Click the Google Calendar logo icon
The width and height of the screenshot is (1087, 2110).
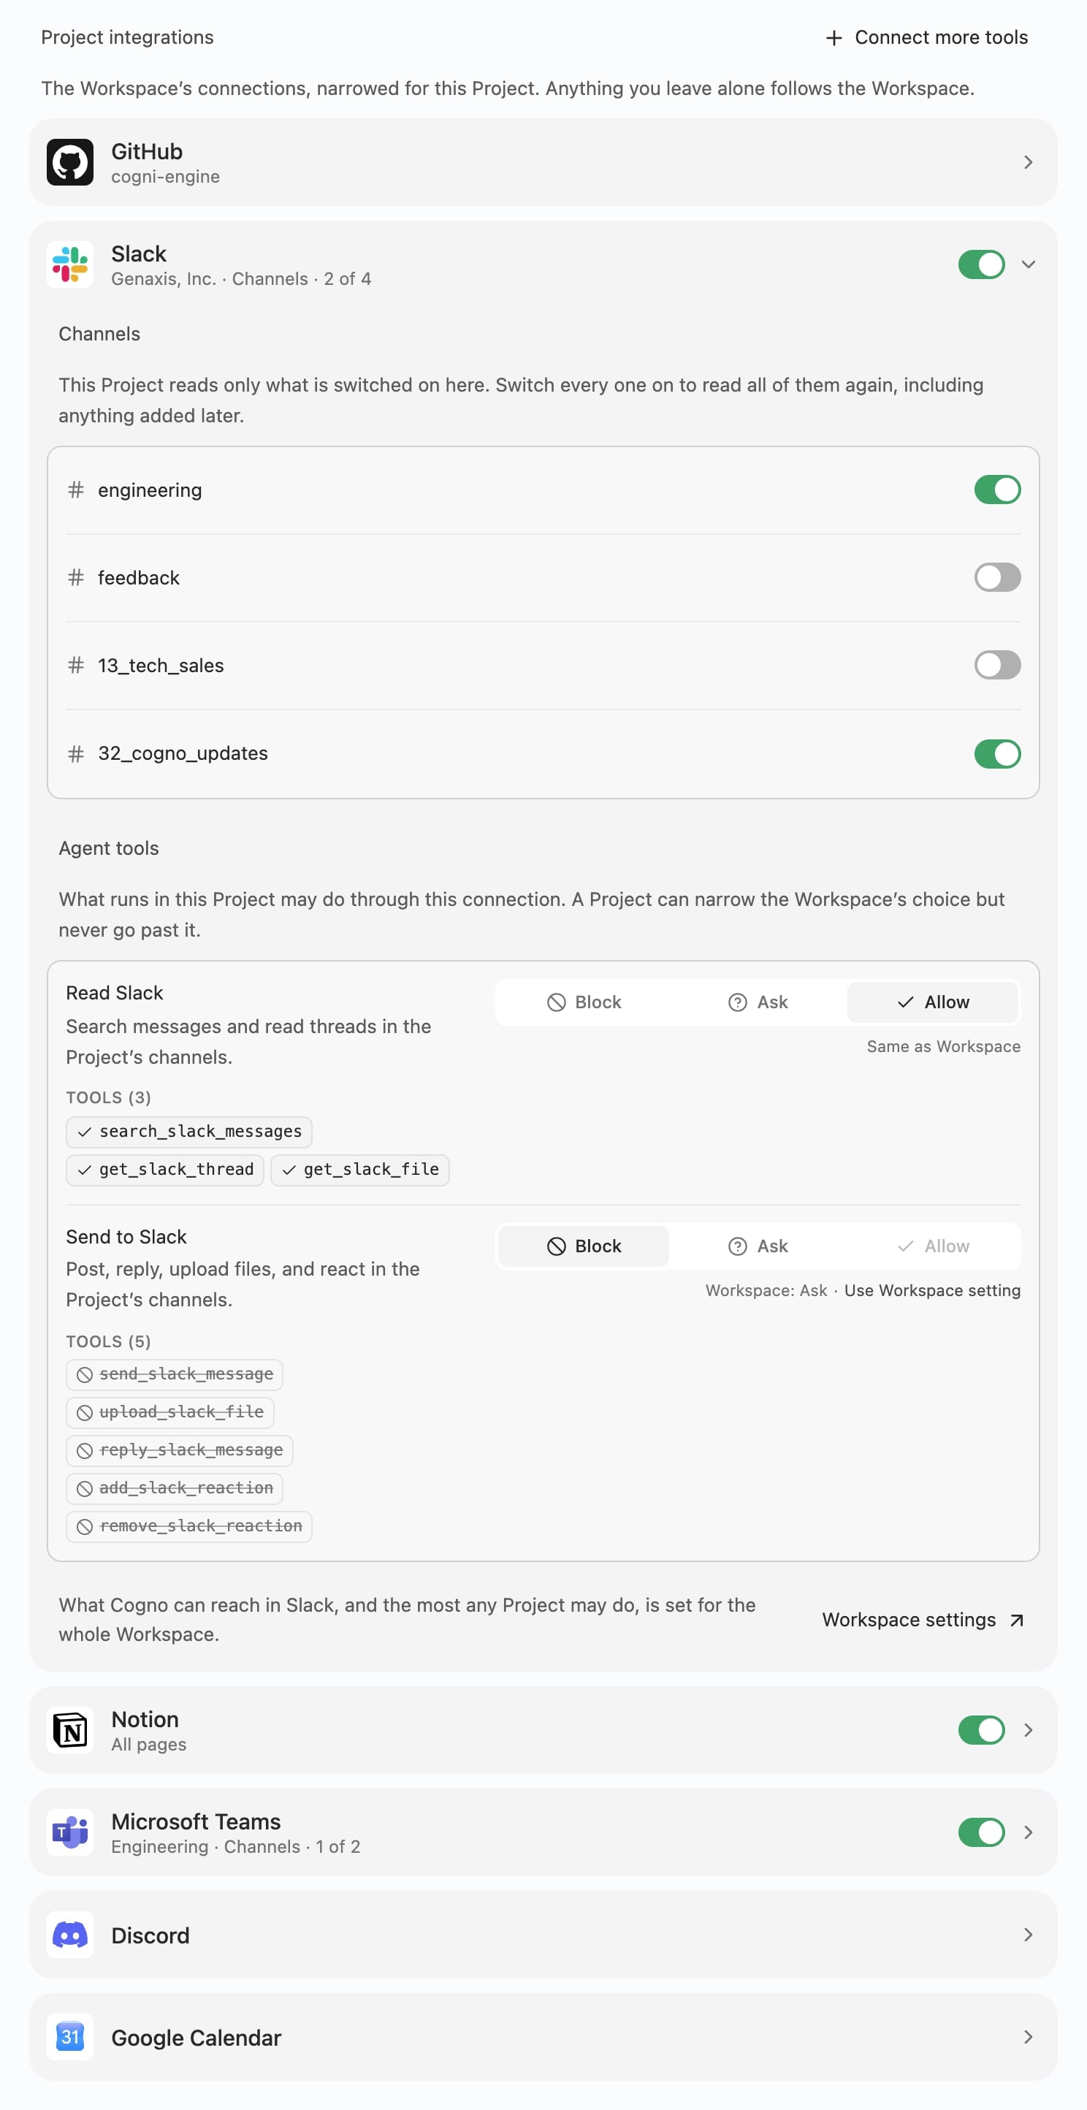pyautogui.click(x=69, y=2037)
